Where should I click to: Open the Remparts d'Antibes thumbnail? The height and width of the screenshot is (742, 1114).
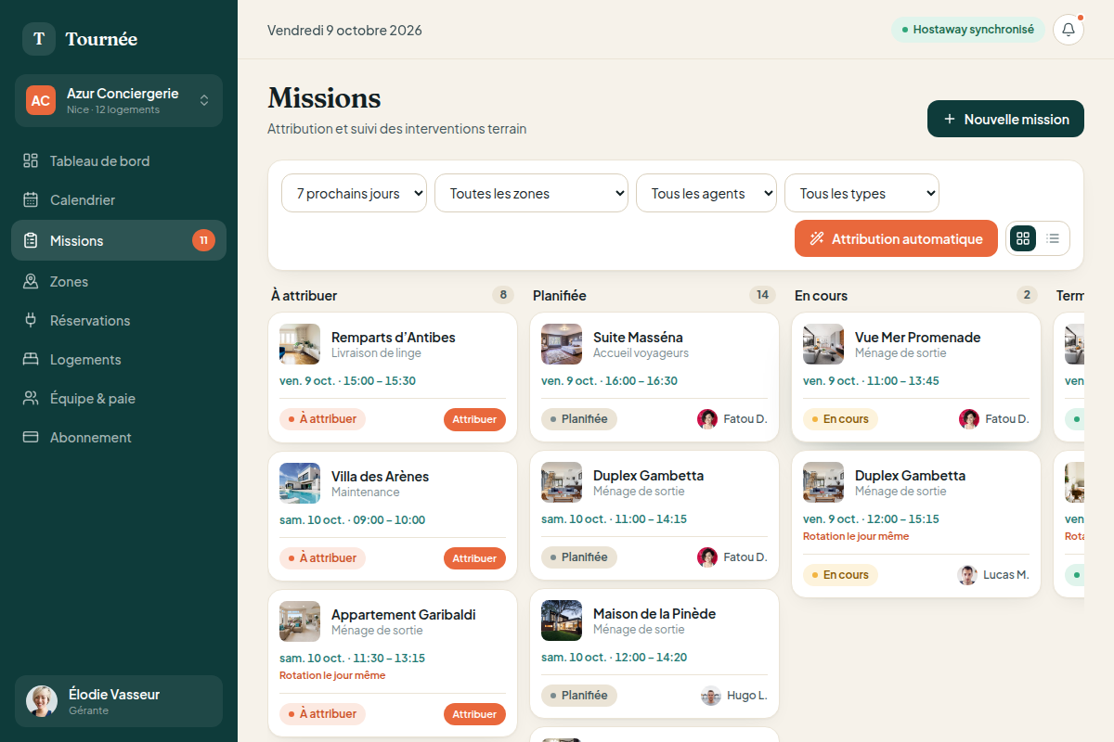[x=300, y=344]
